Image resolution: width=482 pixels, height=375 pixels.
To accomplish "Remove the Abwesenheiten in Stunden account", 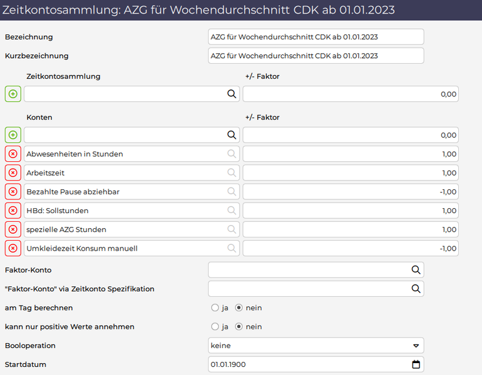I will tap(13, 154).
